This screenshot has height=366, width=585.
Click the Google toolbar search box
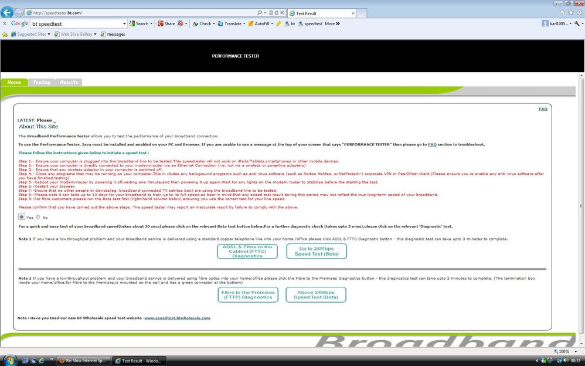[76, 23]
